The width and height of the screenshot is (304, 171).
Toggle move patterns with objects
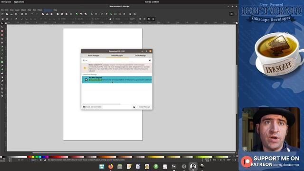[153, 19]
